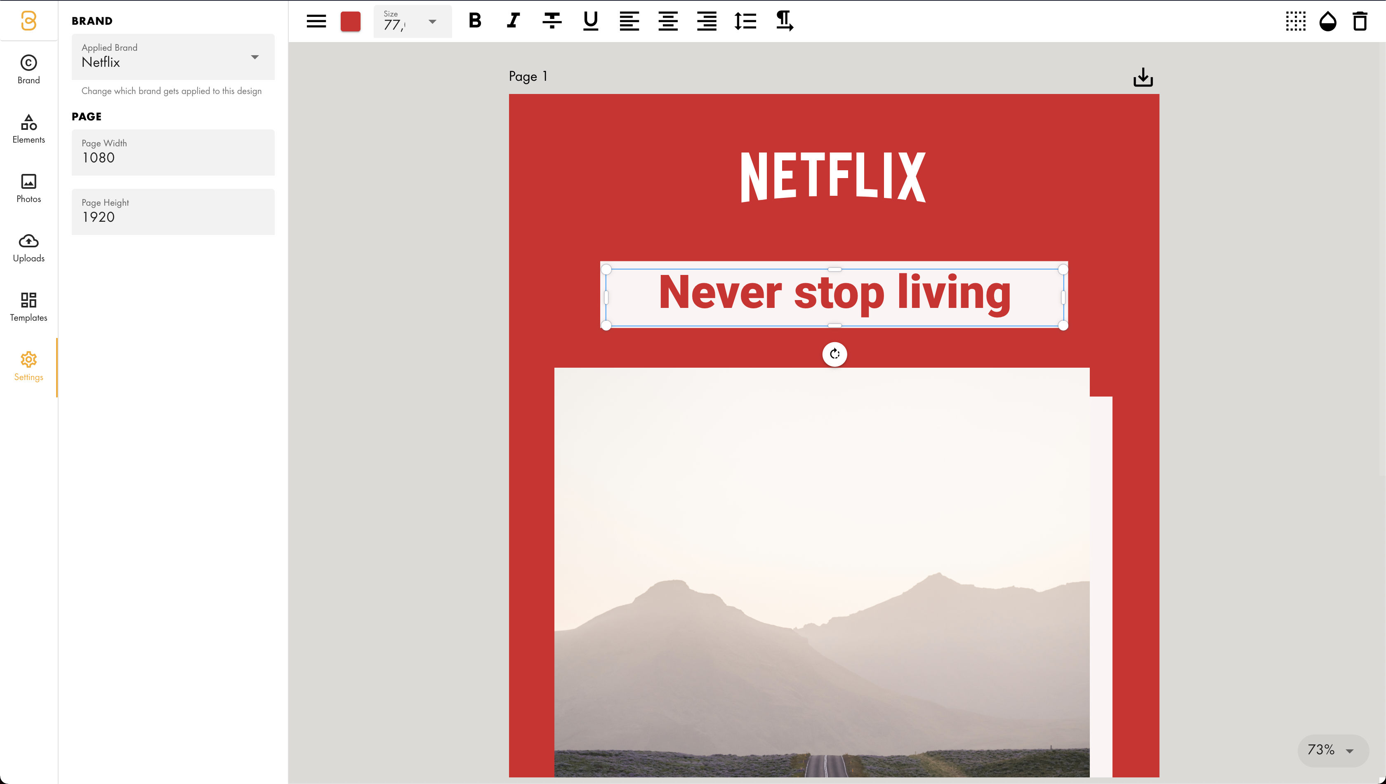Image resolution: width=1386 pixels, height=784 pixels.
Task: Click the Page 1 label
Action: click(528, 76)
